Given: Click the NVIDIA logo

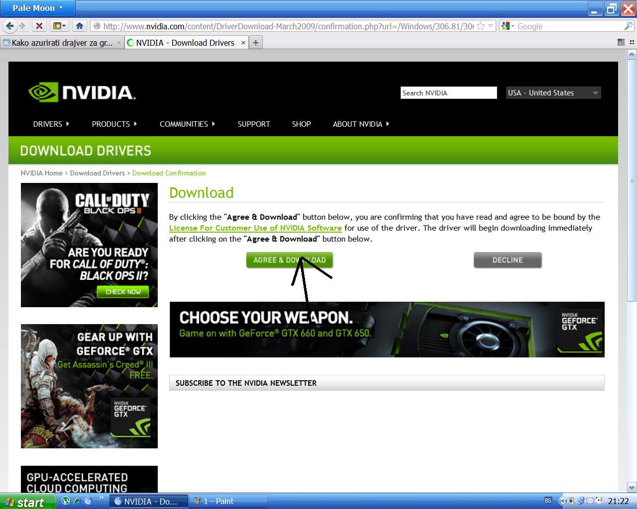Looking at the screenshot, I should [82, 92].
